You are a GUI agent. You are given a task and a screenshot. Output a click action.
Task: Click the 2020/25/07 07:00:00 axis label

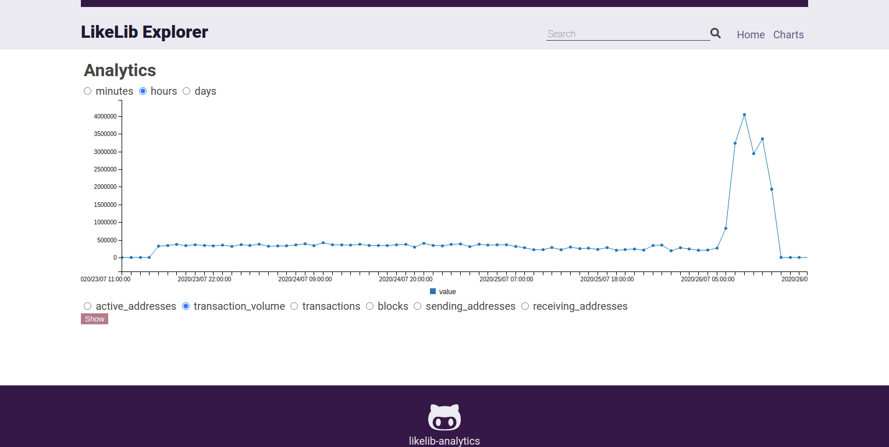(x=506, y=279)
